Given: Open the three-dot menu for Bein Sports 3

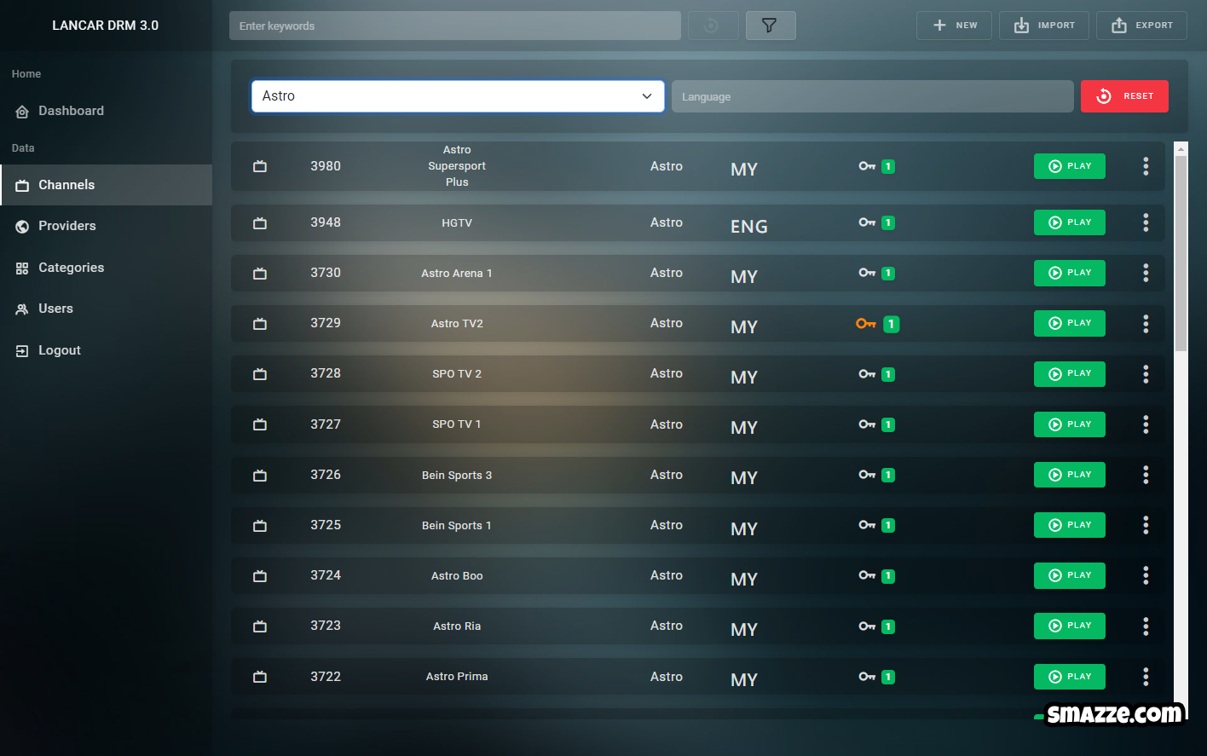Looking at the screenshot, I should [x=1146, y=475].
